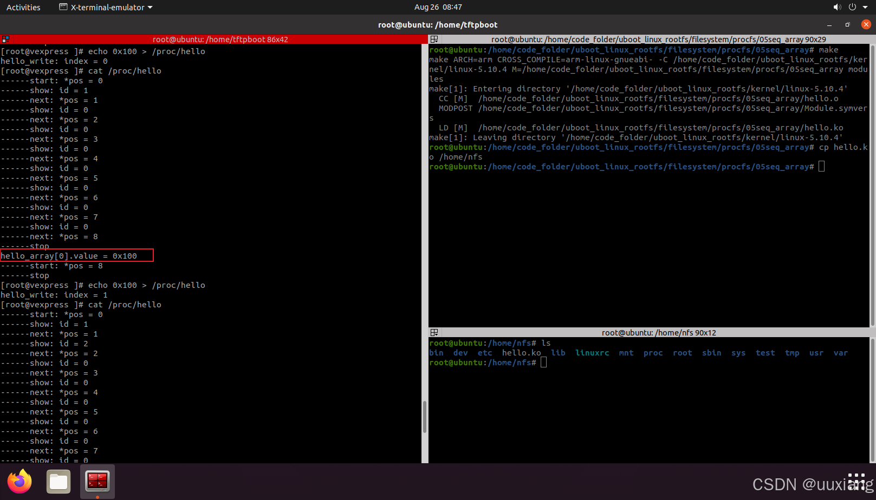This screenshot has height=500, width=876.
Task: Open the clock showing Aug 26 08:47
Action: coord(438,7)
